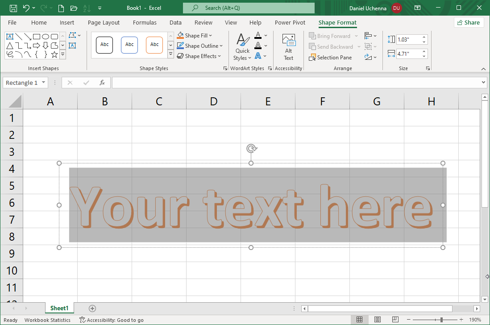Select the star shape in Insert Shapes

pyautogui.click(x=54, y=54)
